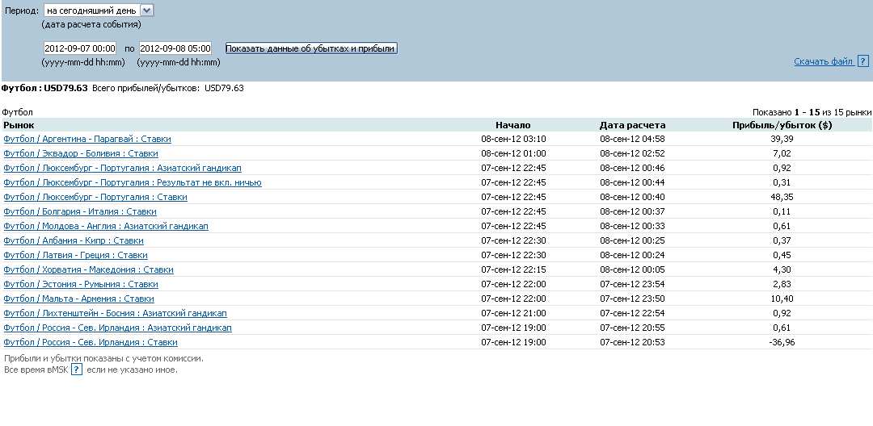Click the Прибыль/убыток ($) column header

782,125
